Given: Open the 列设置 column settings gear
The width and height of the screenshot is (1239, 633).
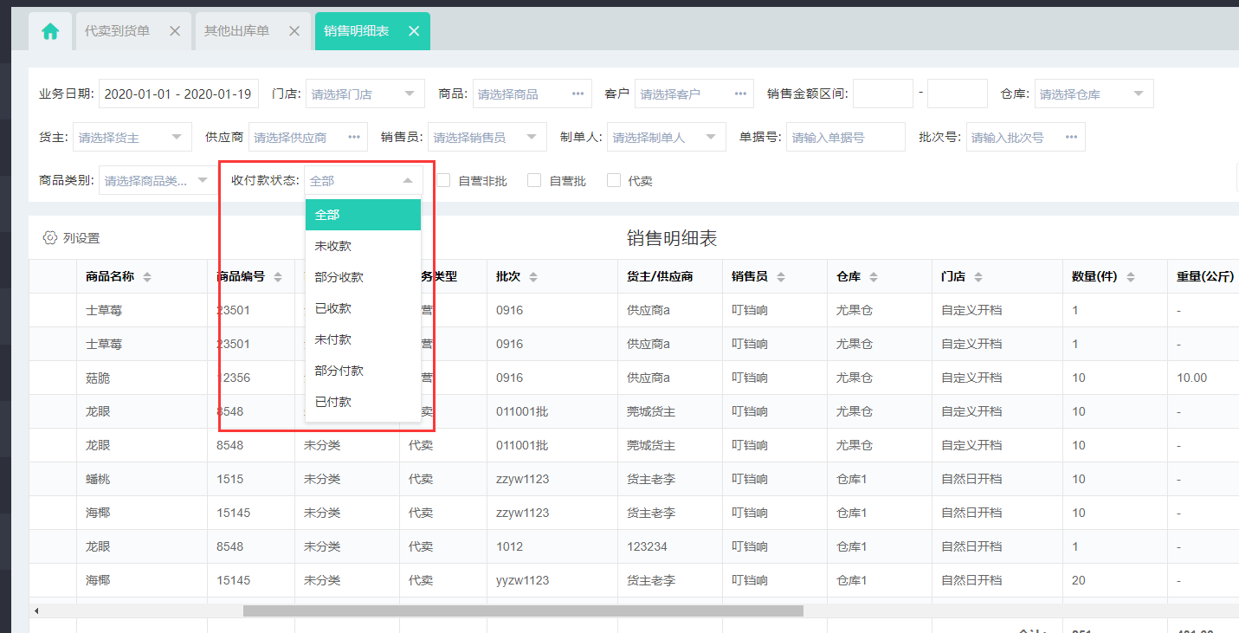Looking at the screenshot, I should click(49, 238).
